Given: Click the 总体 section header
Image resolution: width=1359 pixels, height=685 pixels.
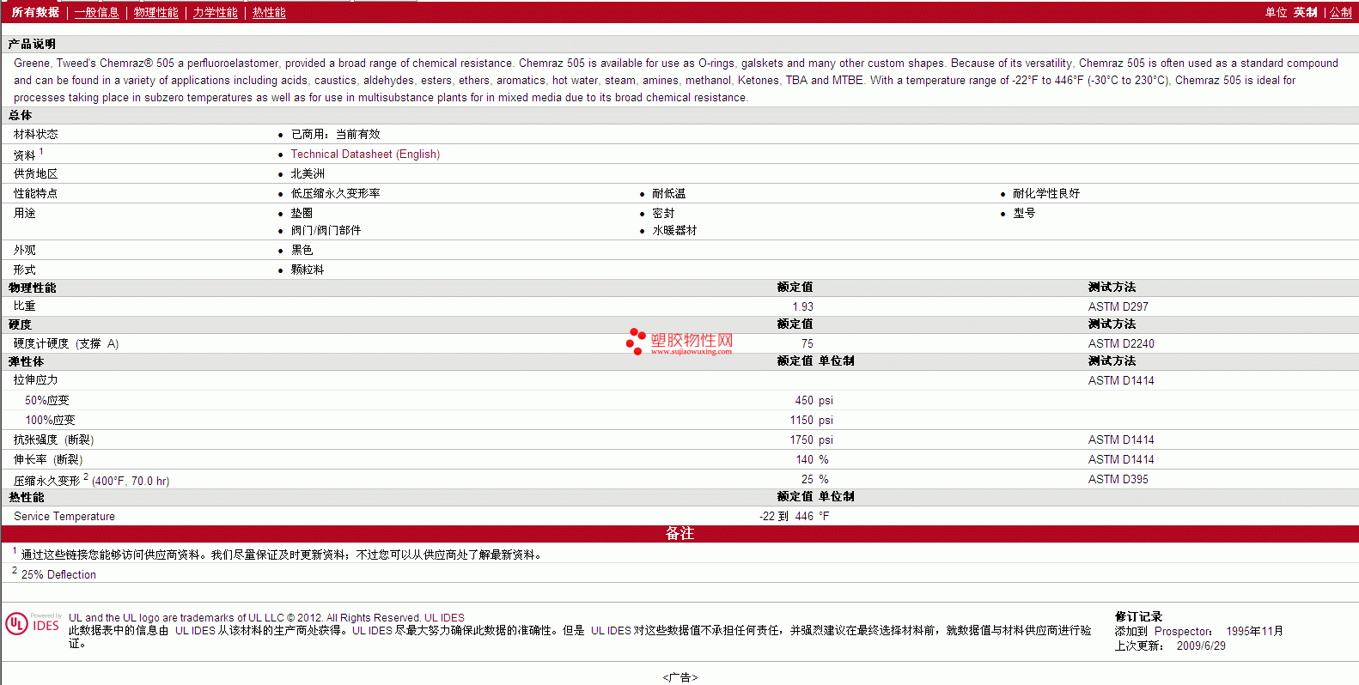Looking at the screenshot, I should pyautogui.click(x=21, y=115).
